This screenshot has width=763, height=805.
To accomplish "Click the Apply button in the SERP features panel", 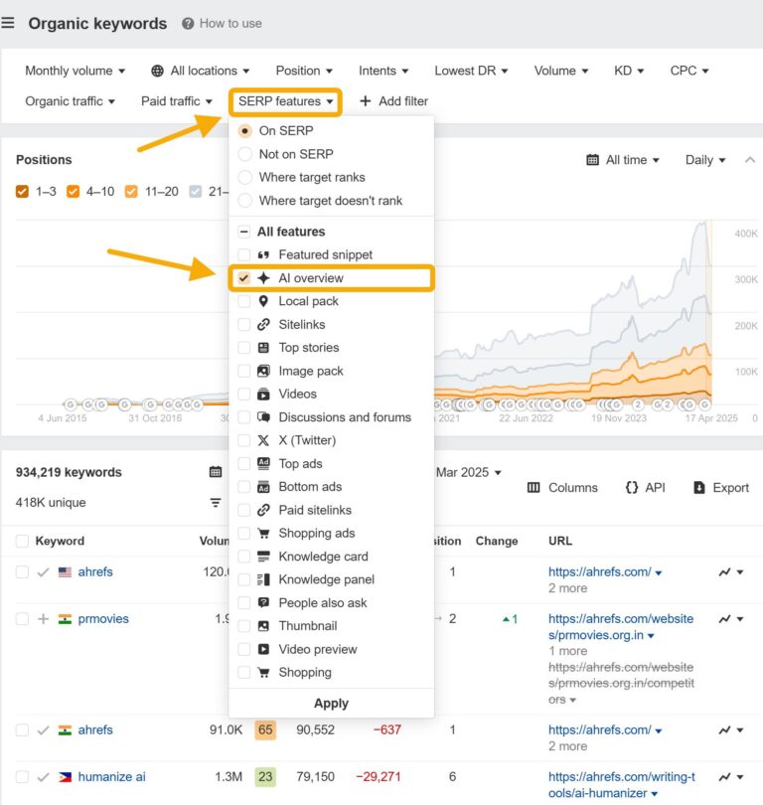I will point(331,703).
